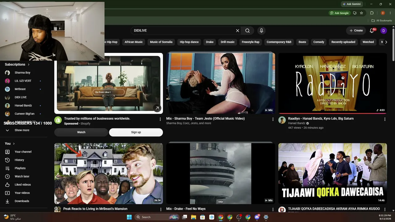Bookmark this page with the star icon
Screen dimensions: 395x222
click(361, 13)
